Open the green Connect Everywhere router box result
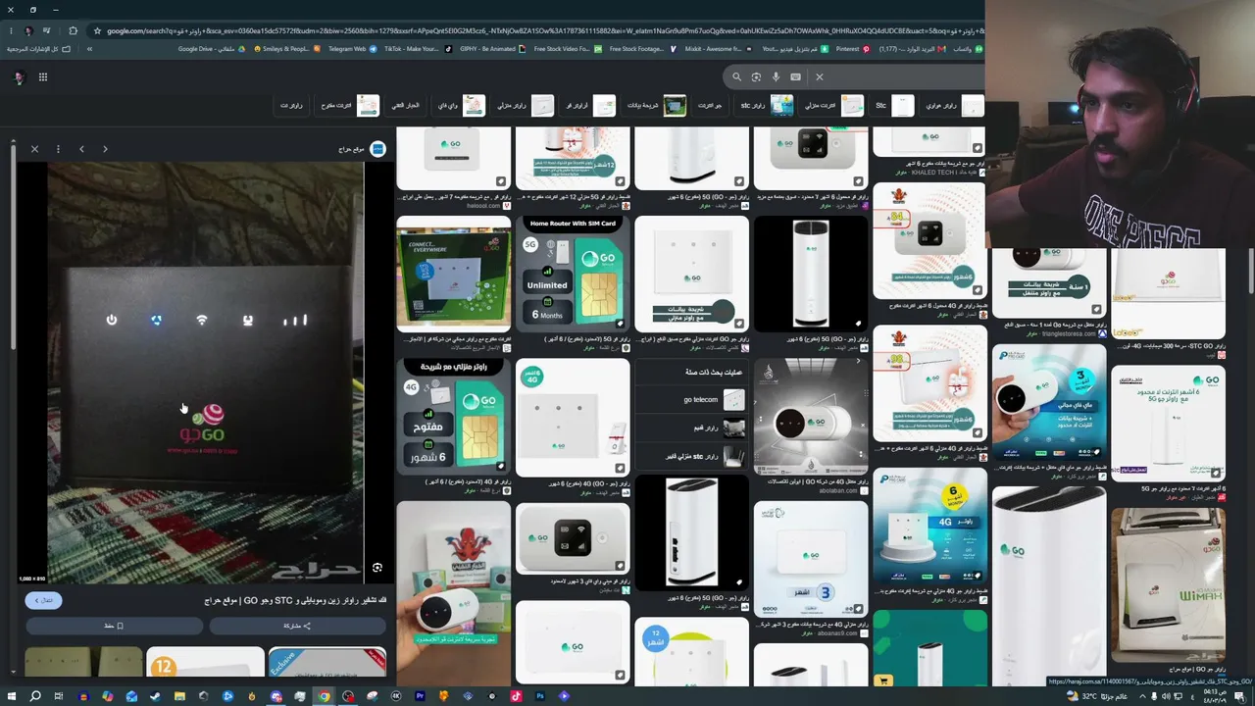1255x706 pixels. tap(453, 275)
